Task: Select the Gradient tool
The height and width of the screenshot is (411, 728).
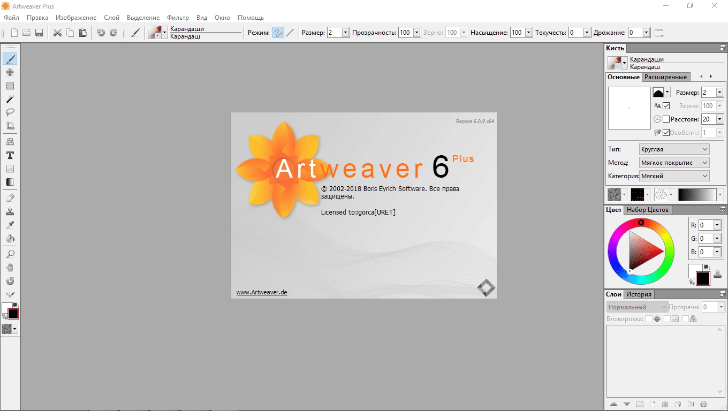Action: point(10,182)
